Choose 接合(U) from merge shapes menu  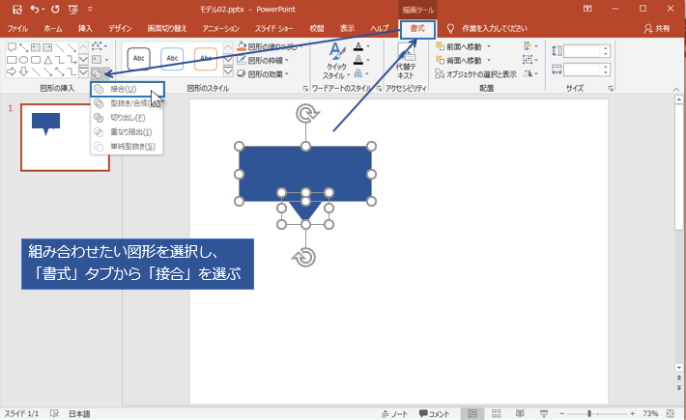[128, 89]
